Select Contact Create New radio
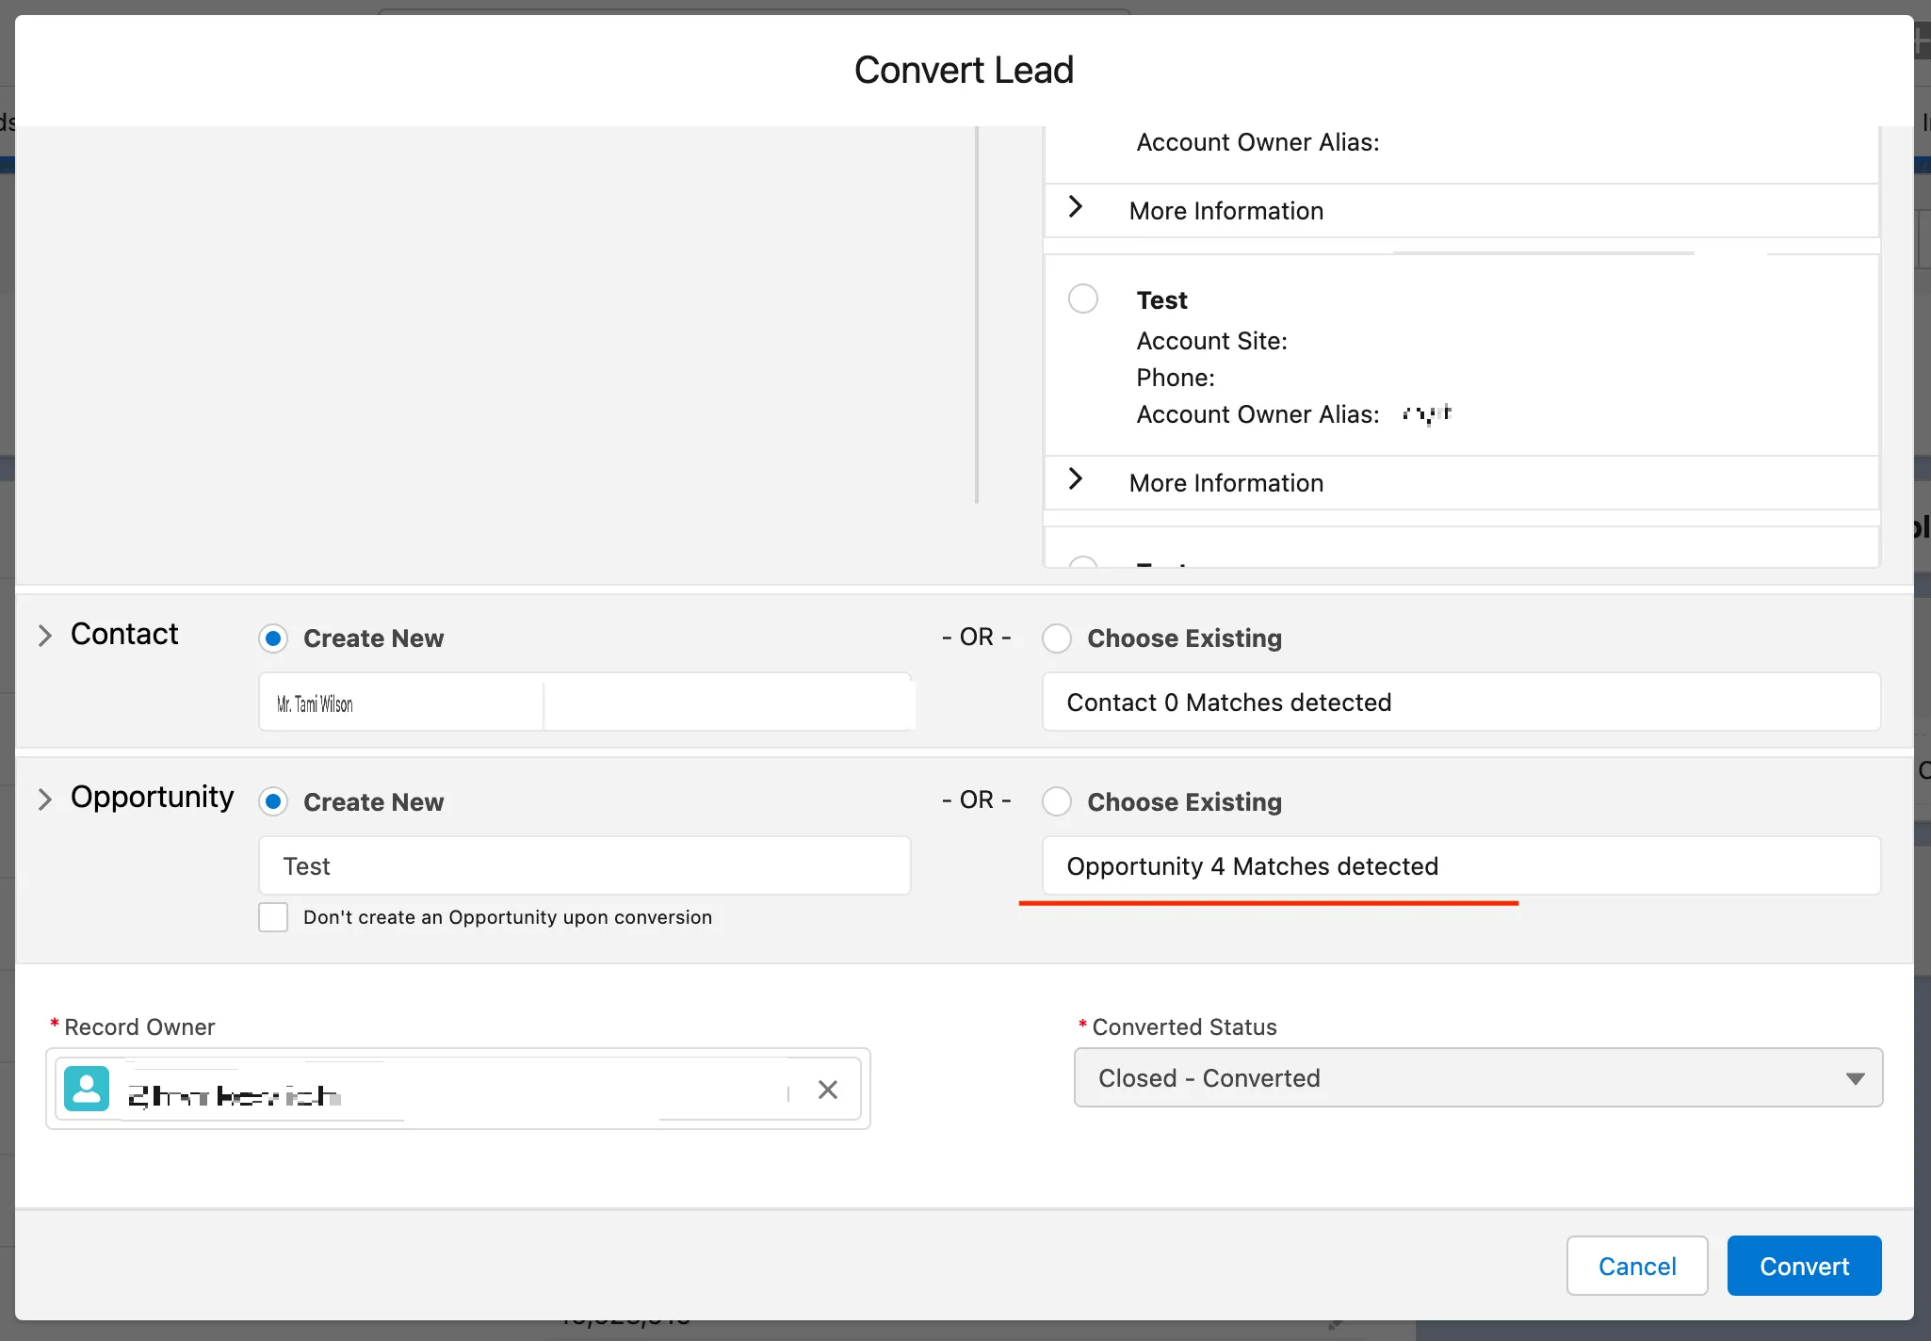1931x1341 pixels. [273, 638]
